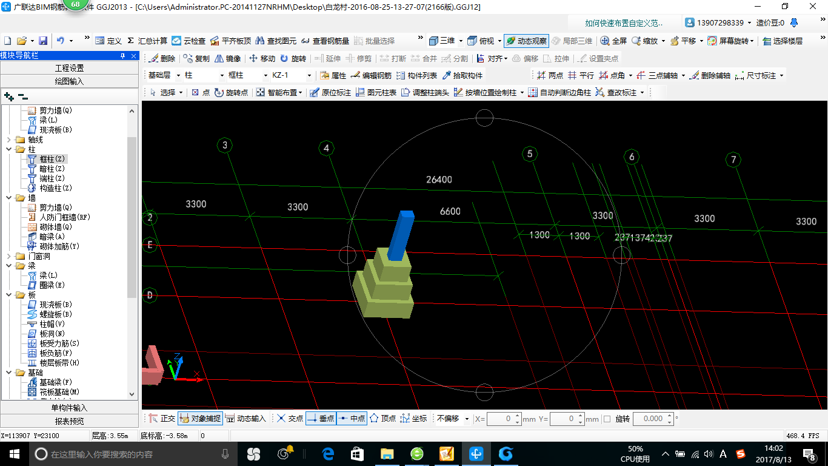Toggle 中点 midpoint snap
Viewport: 828px width, 466px height.
pos(352,419)
